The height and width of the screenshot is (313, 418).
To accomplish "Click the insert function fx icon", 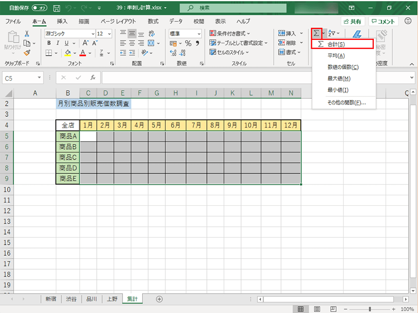I will 93,77.
